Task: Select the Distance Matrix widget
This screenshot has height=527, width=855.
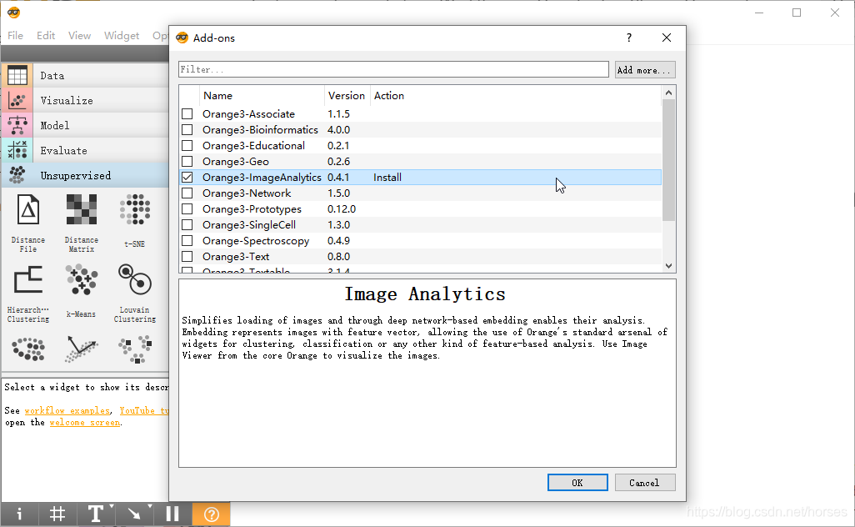Action: [x=81, y=223]
